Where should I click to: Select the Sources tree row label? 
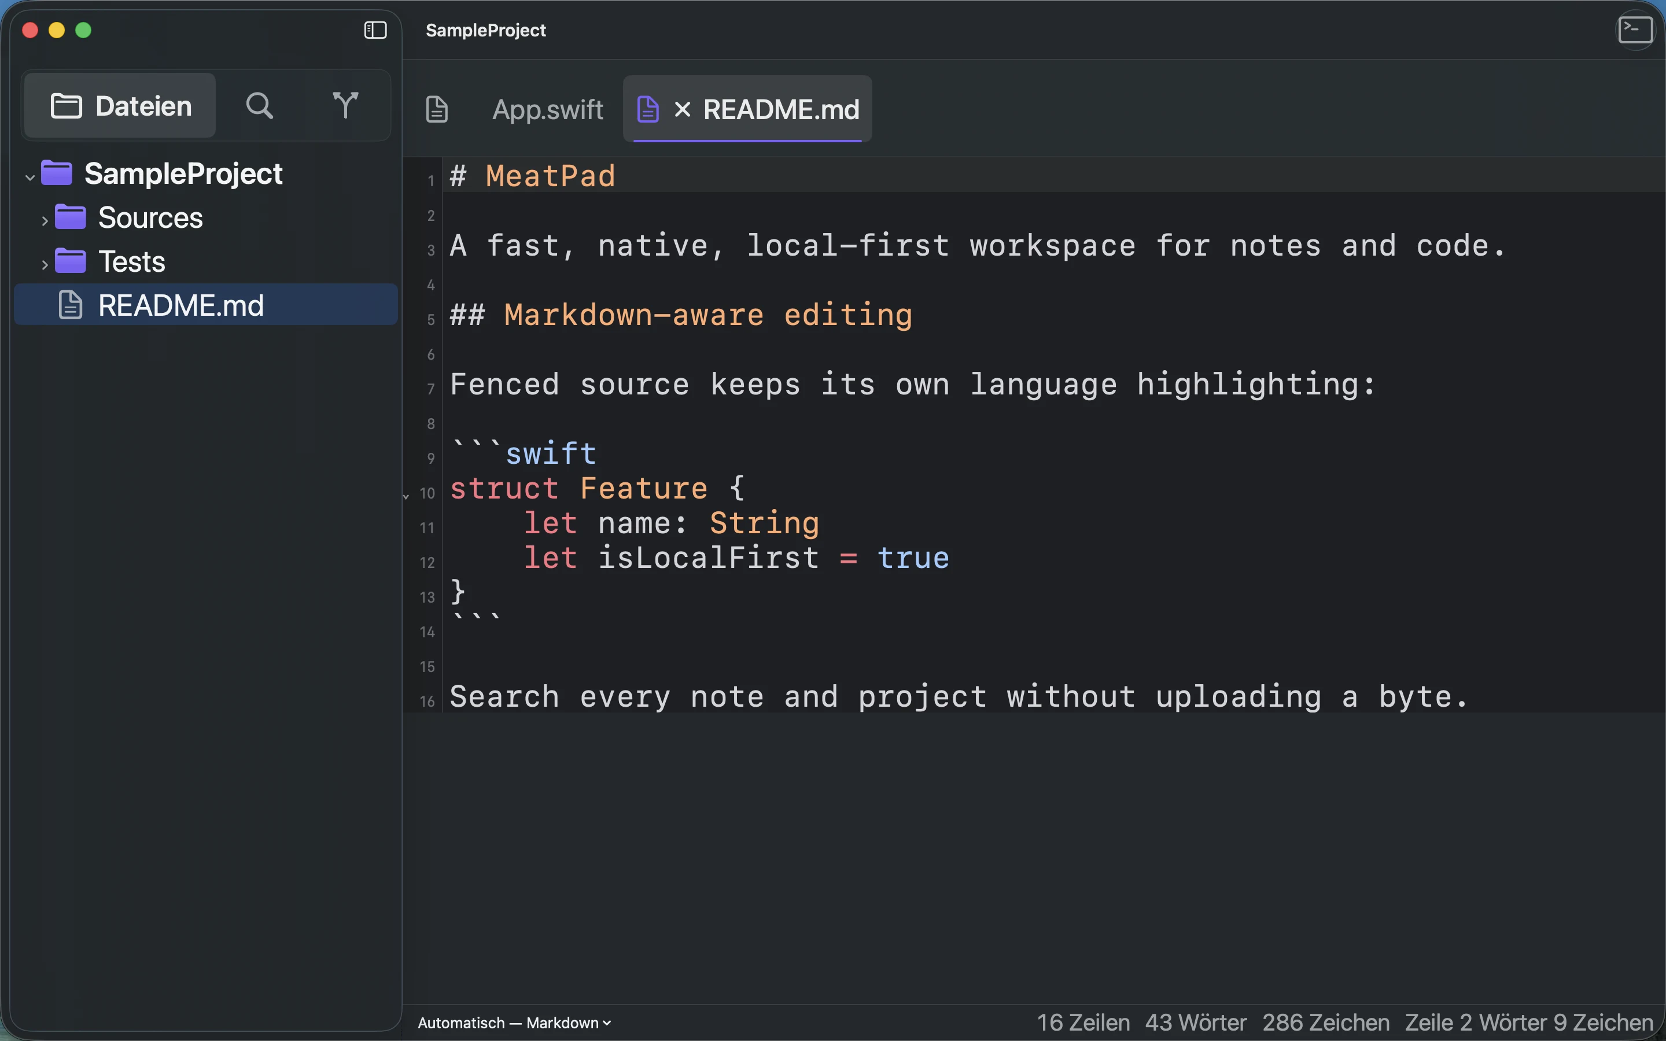tap(151, 217)
